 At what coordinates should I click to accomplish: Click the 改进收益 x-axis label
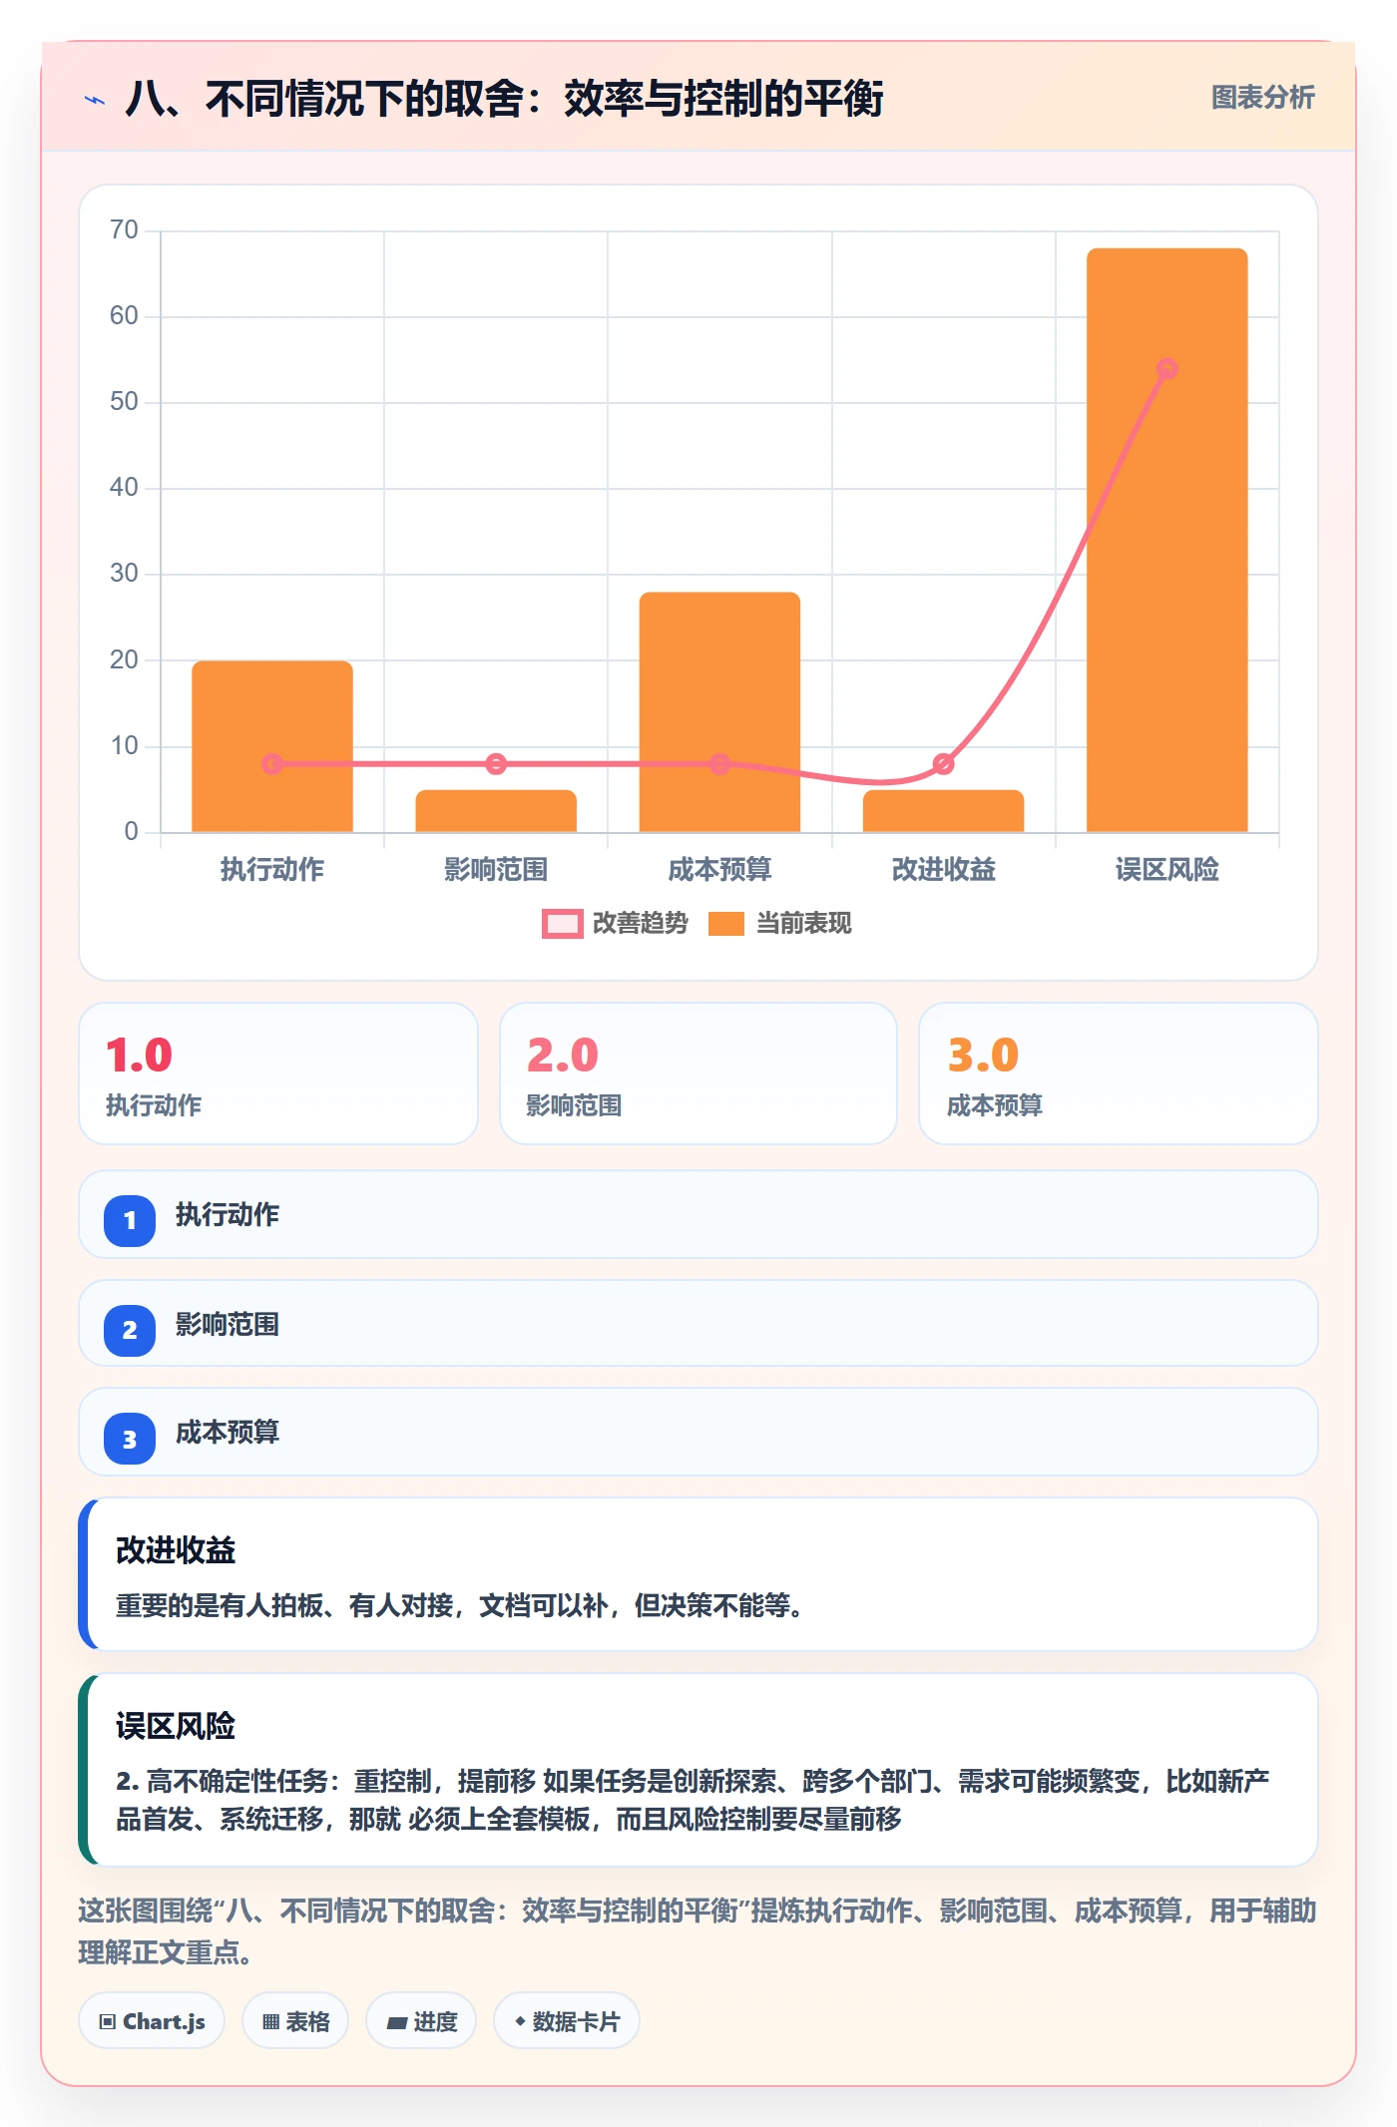coord(943,870)
